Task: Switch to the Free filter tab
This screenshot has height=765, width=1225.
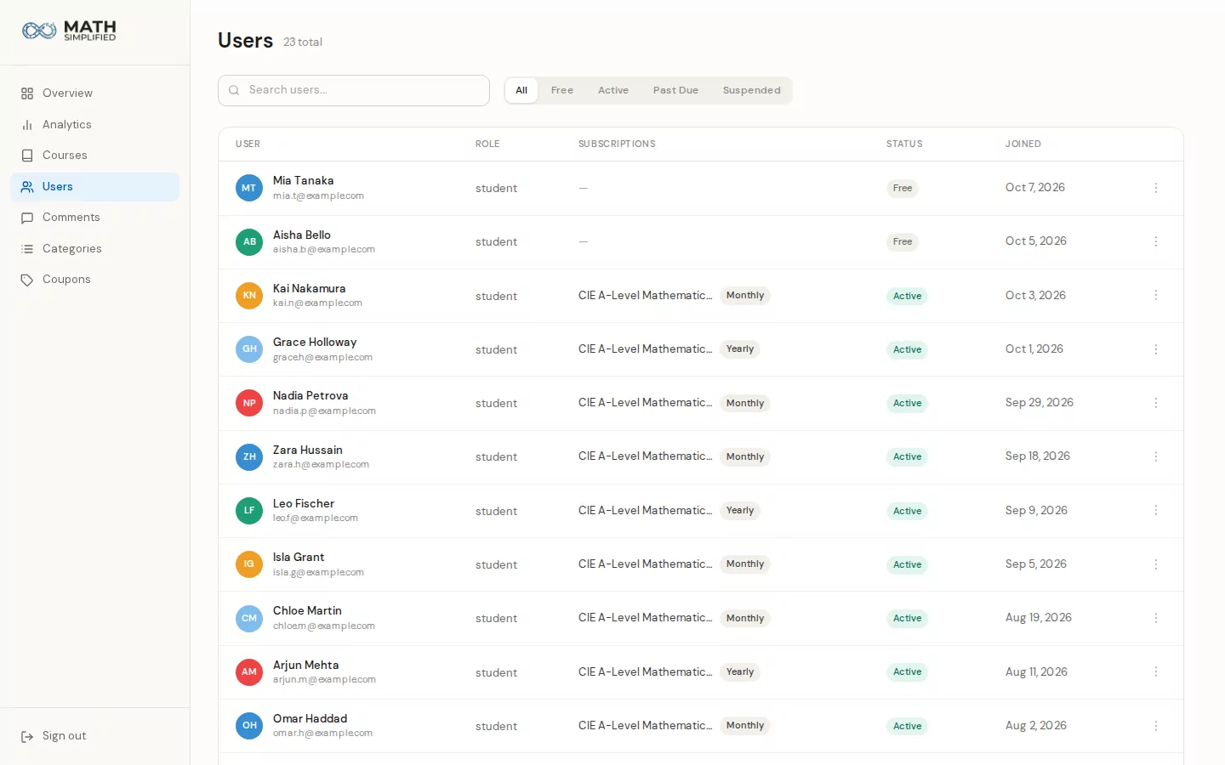Action: click(x=562, y=90)
